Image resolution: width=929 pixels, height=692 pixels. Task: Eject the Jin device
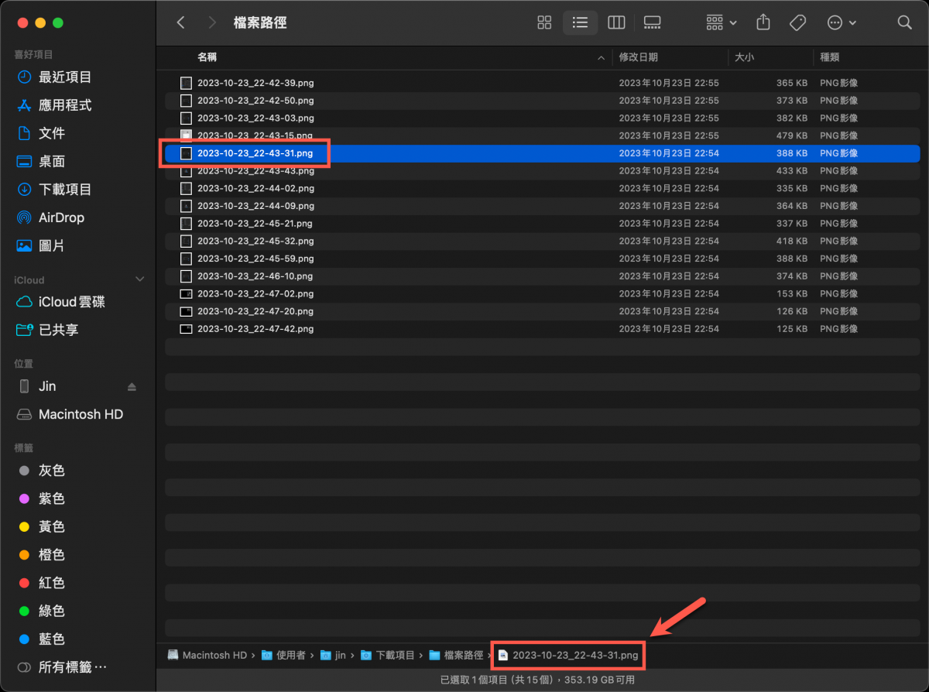pyautogui.click(x=132, y=386)
